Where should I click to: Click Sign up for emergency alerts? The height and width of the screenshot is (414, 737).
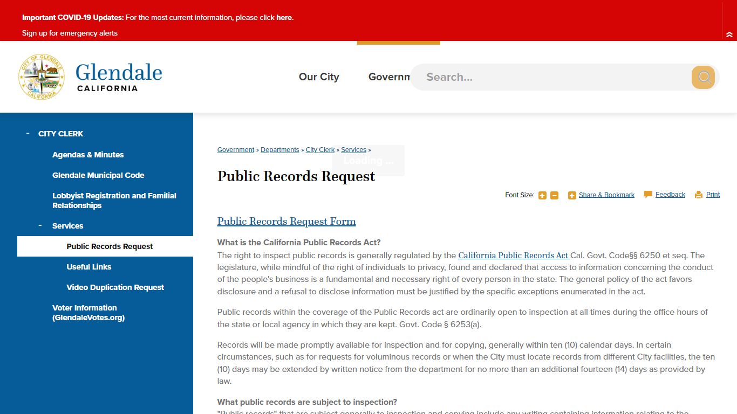coord(70,33)
